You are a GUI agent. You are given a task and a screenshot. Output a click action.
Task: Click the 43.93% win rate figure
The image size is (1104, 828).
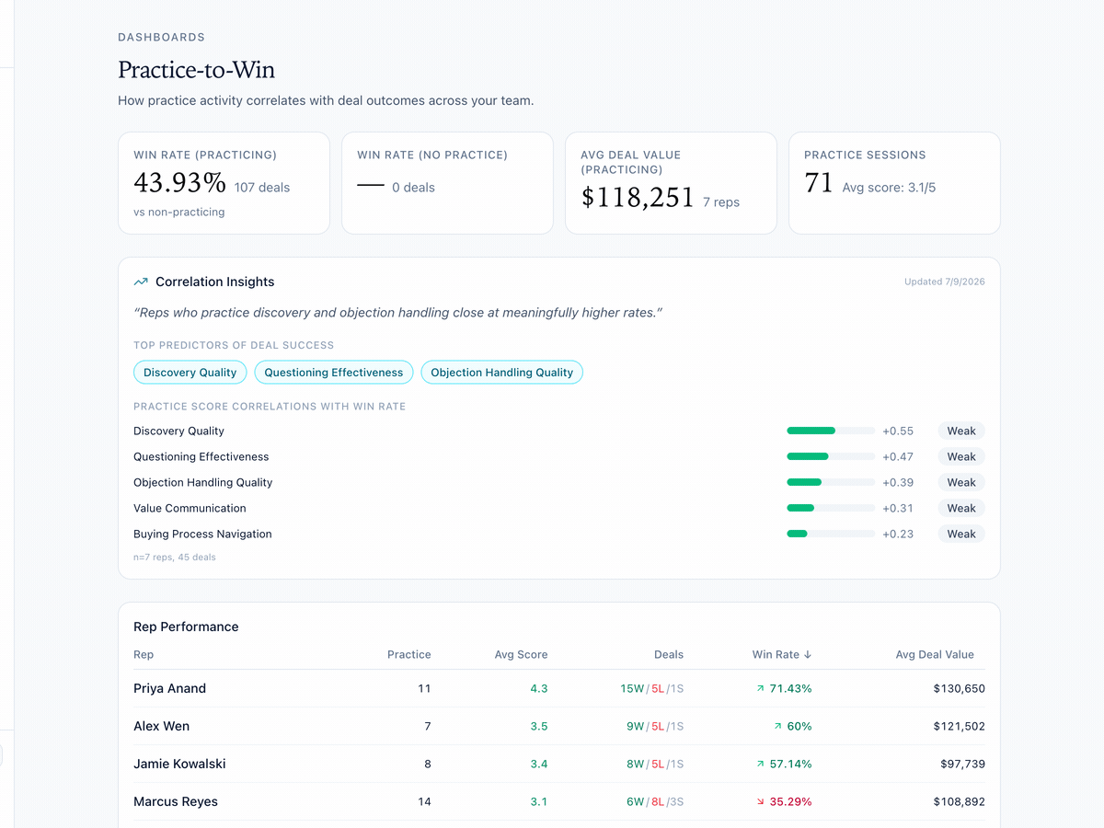coord(179,183)
